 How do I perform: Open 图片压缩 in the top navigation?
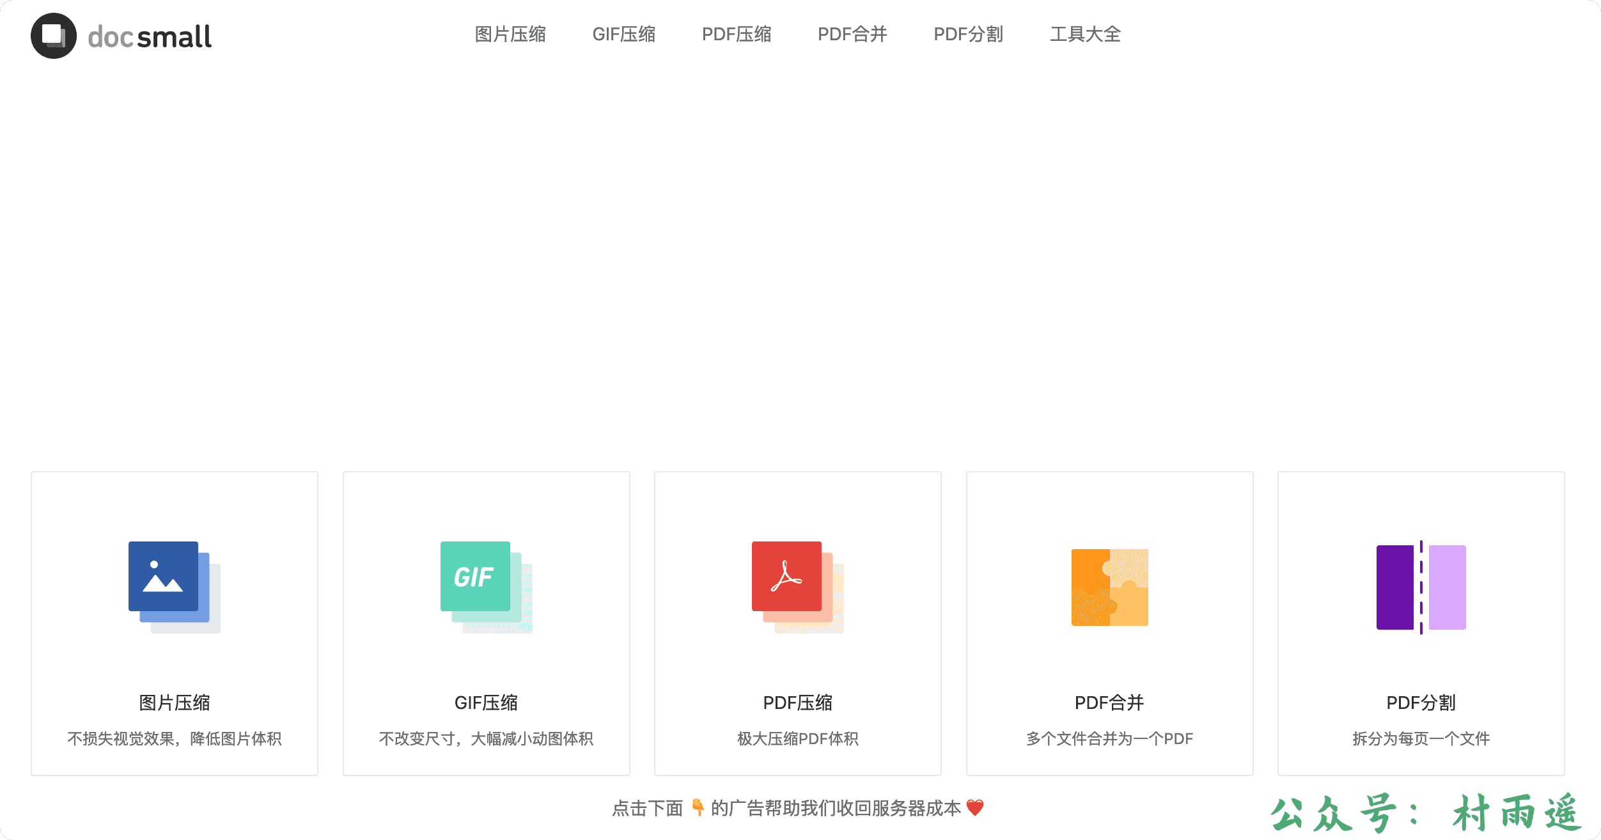(x=510, y=34)
